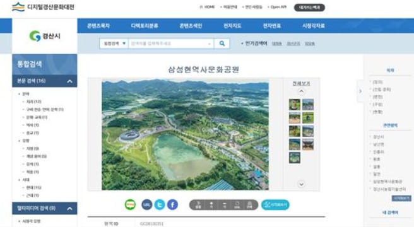Increase font size with plus icon
The image size is (414, 227).
(x=211, y=205)
